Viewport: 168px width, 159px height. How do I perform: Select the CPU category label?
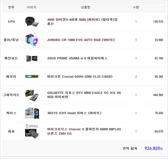point(11,21)
